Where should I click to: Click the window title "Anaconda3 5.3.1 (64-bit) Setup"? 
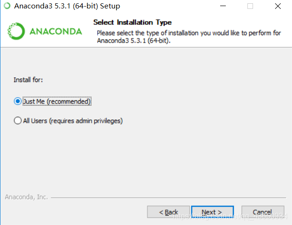click(x=67, y=6)
